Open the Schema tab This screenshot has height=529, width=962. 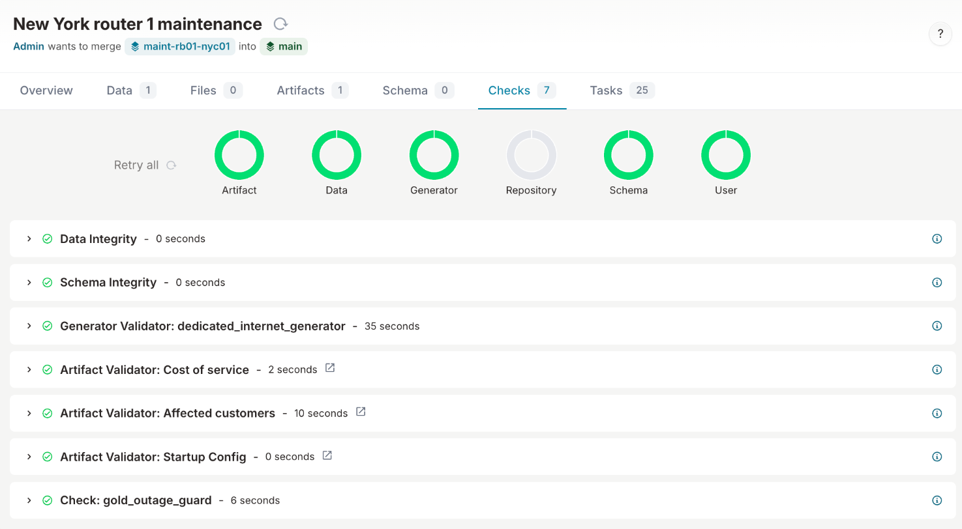(x=418, y=91)
